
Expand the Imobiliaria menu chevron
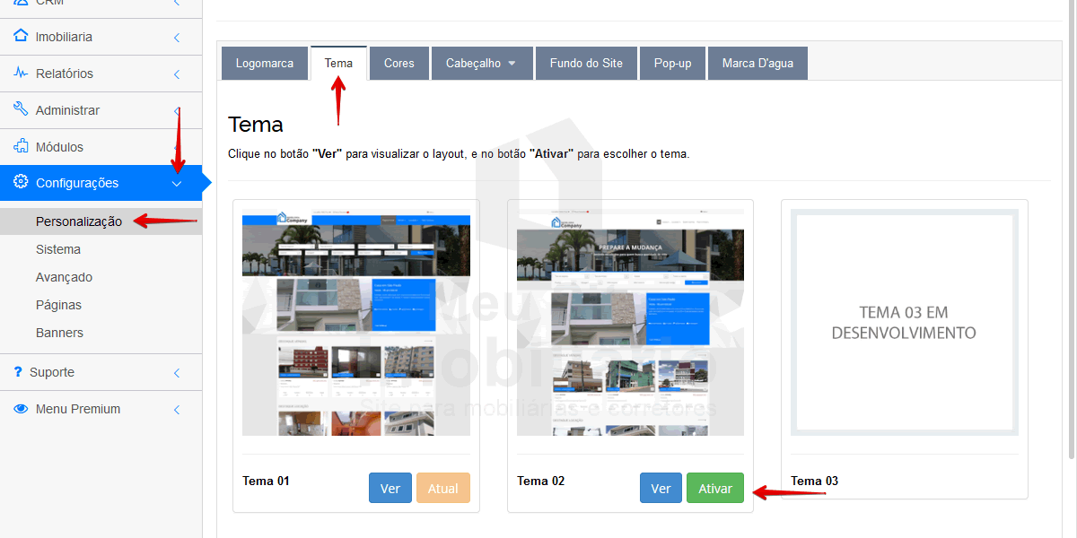tap(177, 38)
